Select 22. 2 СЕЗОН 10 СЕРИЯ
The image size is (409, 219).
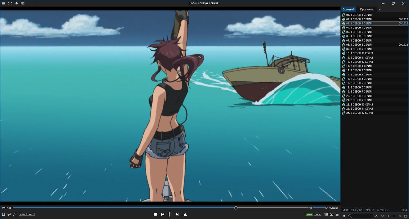(x=375, y=104)
